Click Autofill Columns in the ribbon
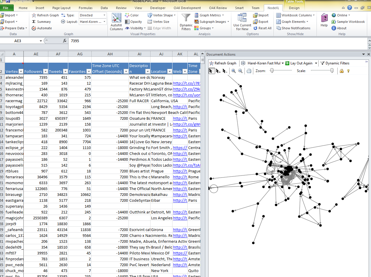 click(x=116, y=22)
